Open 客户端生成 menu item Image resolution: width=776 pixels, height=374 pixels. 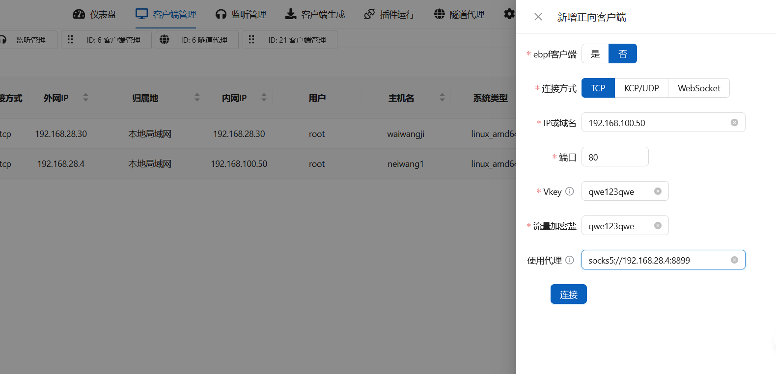315,15
